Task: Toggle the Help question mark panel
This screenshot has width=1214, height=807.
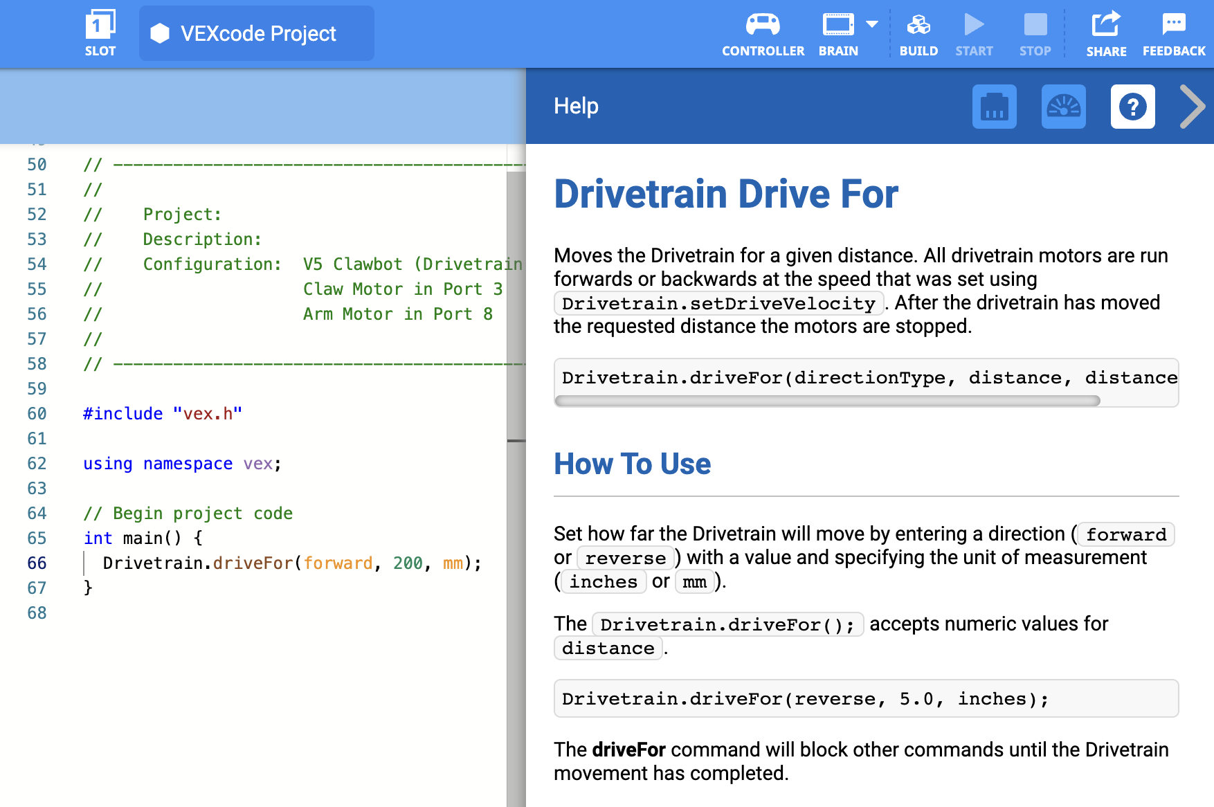Action: pos(1132,107)
